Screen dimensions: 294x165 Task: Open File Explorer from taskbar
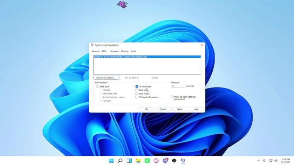[x=138, y=160]
